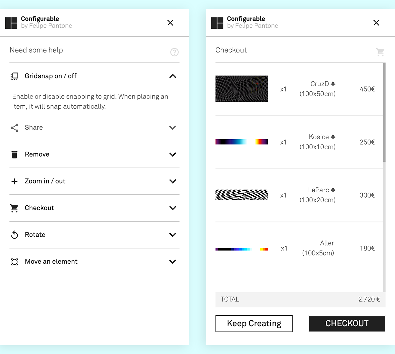Select the Share icon
The height and width of the screenshot is (354, 395).
click(14, 128)
